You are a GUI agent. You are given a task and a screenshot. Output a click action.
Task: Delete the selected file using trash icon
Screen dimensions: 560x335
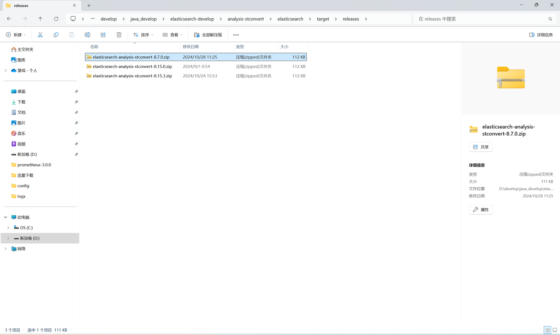(x=119, y=35)
